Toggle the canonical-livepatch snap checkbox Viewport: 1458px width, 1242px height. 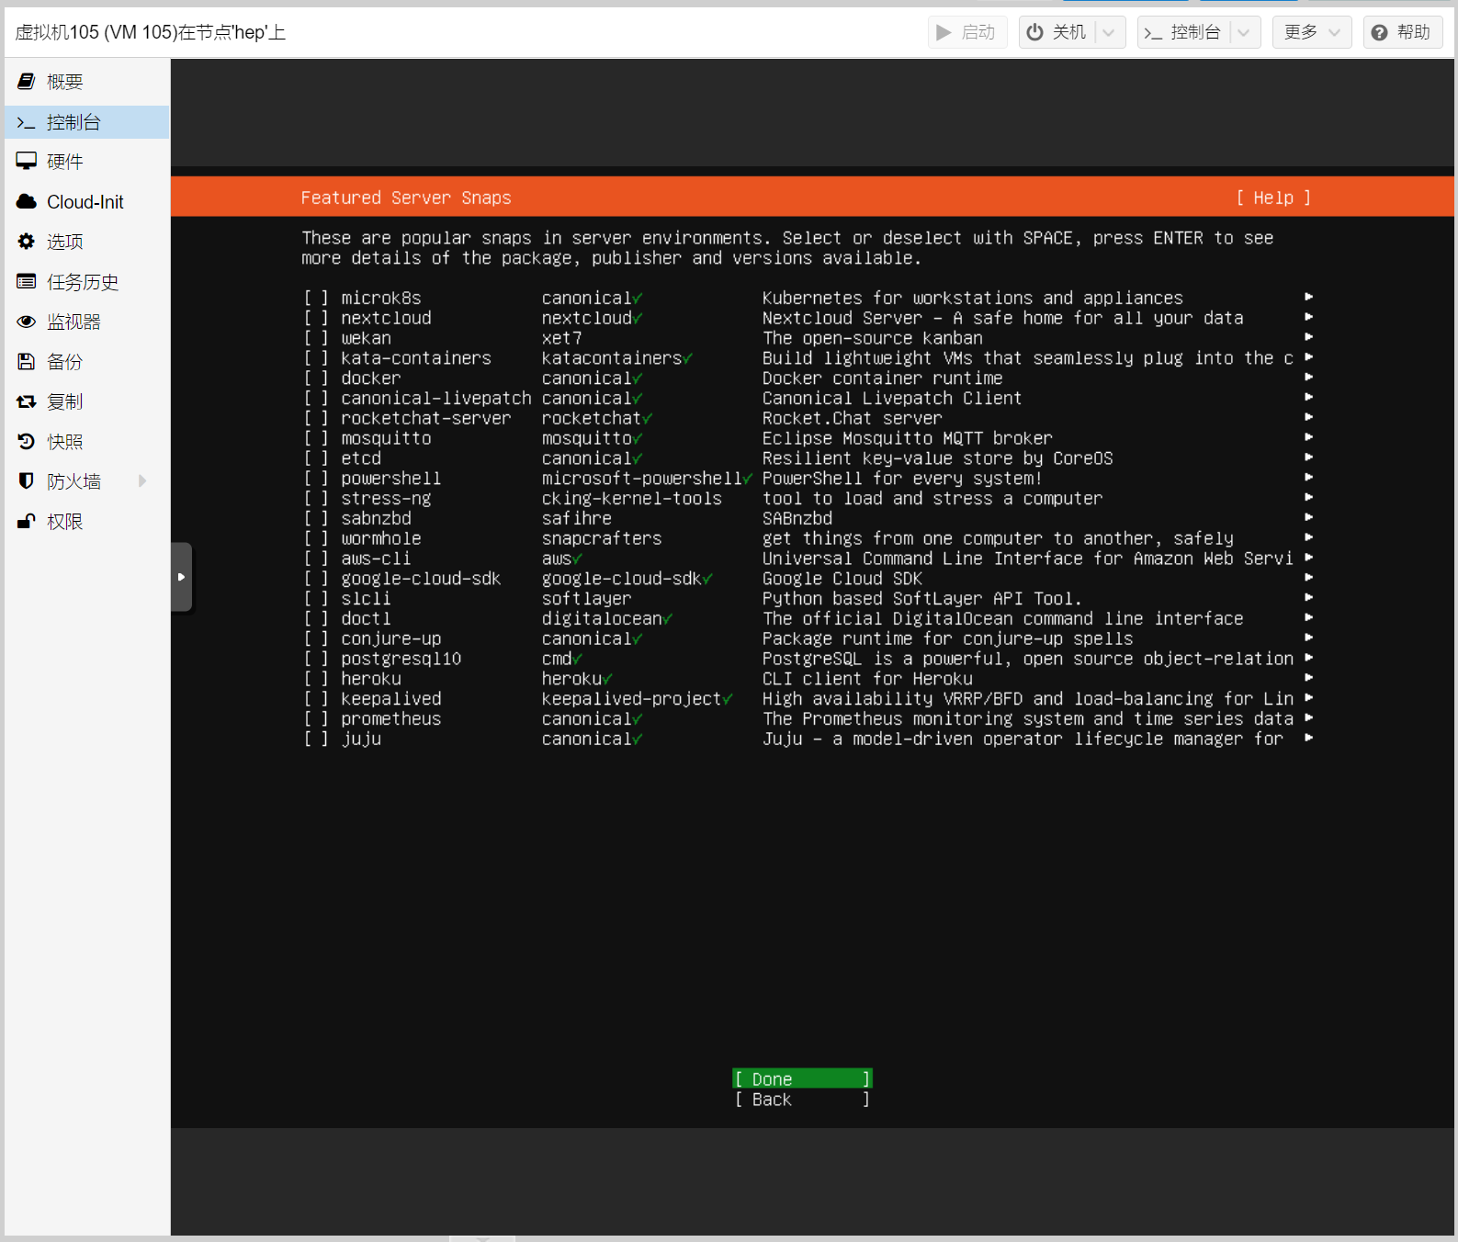[316, 399]
